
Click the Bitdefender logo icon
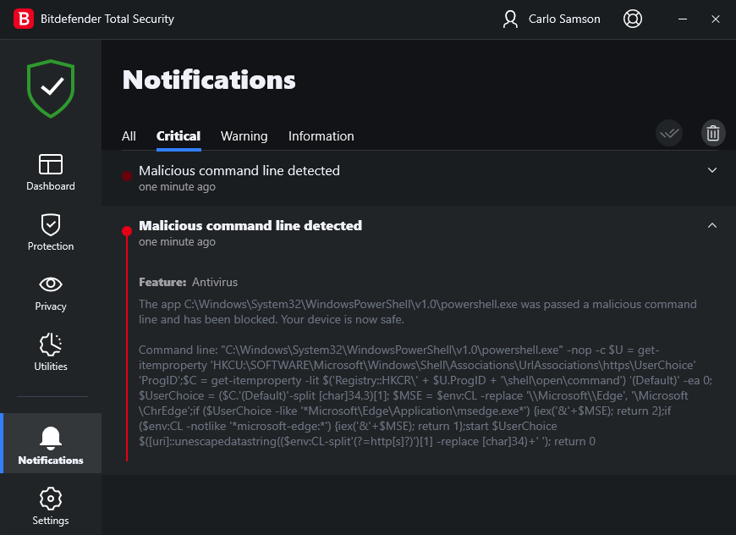[24, 19]
